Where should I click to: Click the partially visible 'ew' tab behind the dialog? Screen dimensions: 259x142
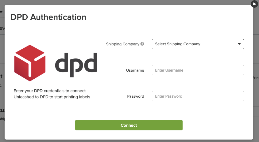point(2,28)
